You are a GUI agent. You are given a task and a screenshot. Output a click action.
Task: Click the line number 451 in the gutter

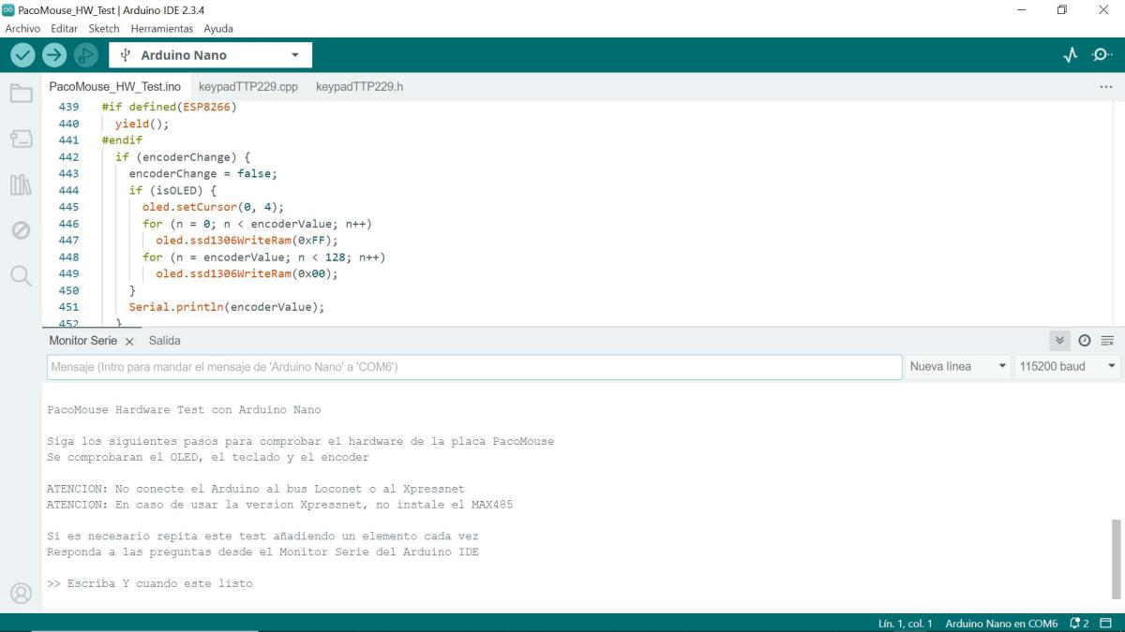point(68,307)
